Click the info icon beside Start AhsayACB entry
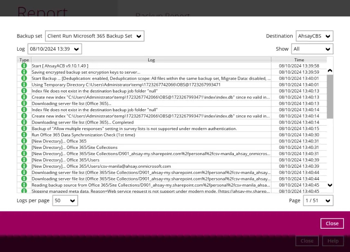 (24, 65)
